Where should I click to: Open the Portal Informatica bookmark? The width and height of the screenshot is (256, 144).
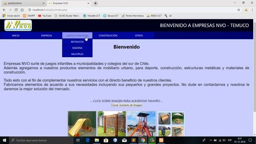[x=132, y=16]
